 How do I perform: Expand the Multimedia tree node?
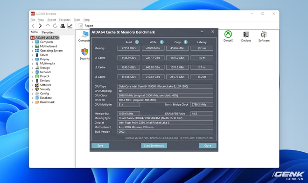click(32, 64)
